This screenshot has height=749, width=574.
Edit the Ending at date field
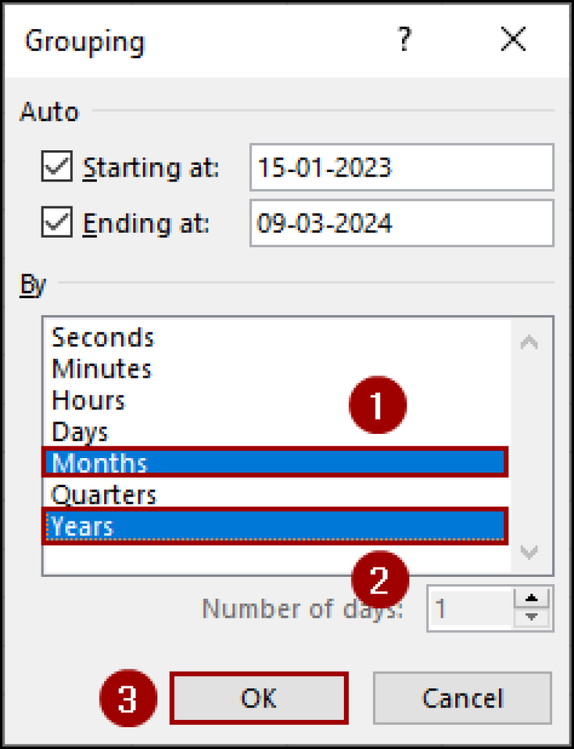(401, 223)
